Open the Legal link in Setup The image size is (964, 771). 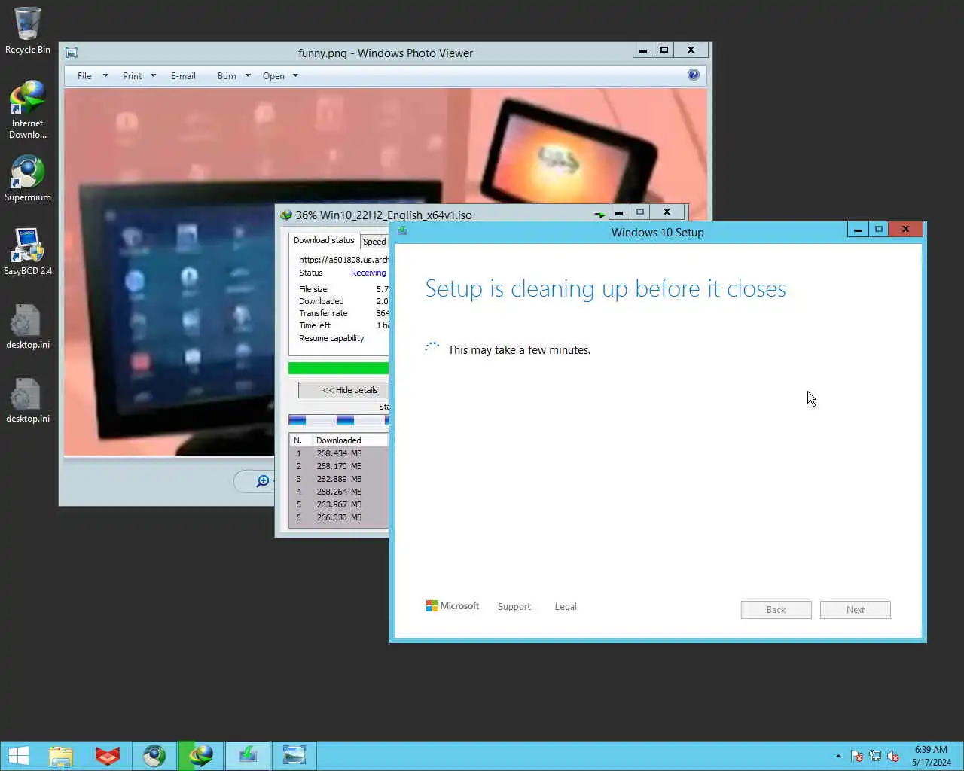coord(566,607)
